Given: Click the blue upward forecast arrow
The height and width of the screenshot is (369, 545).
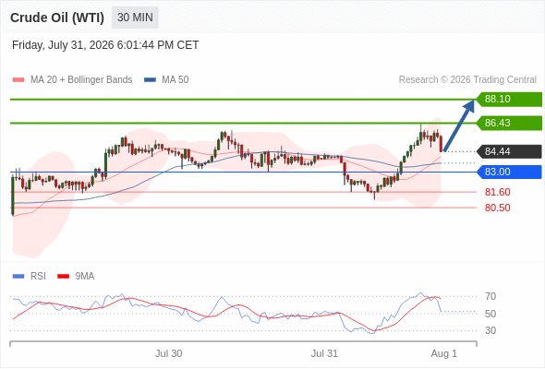Looking at the screenshot, I should pyautogui.click(x=459, y=125).
